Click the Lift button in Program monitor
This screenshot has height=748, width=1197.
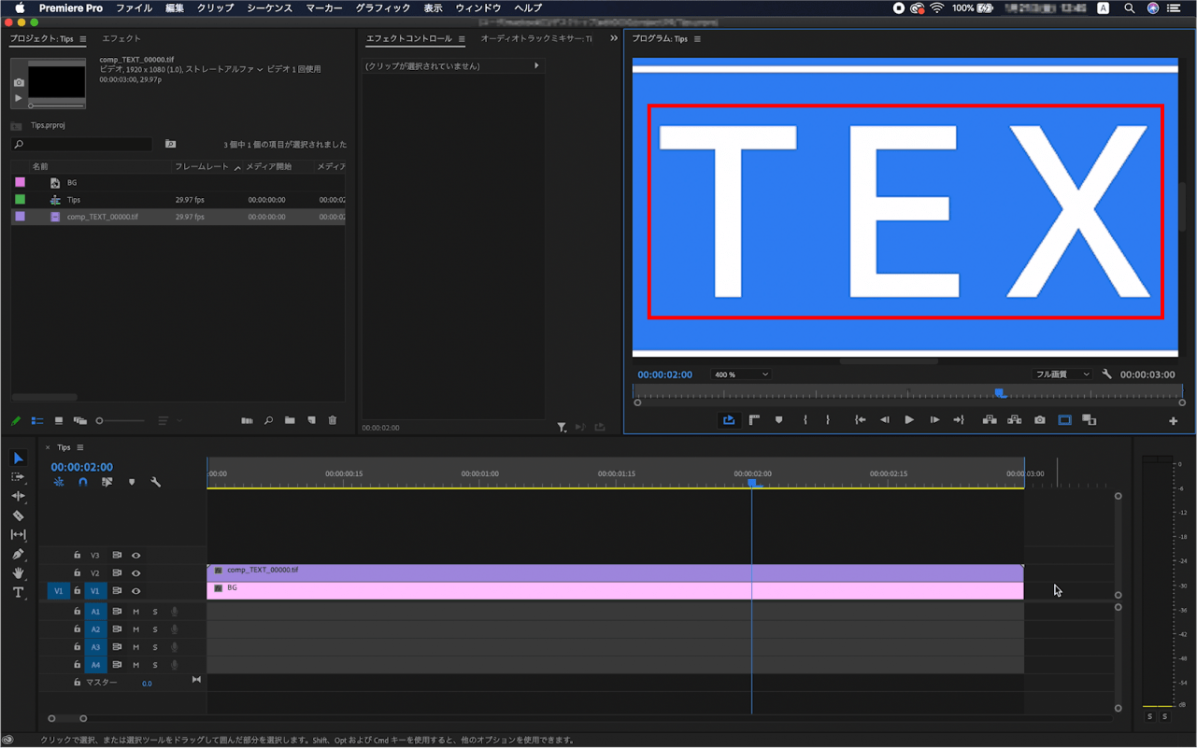coord(990,420)
